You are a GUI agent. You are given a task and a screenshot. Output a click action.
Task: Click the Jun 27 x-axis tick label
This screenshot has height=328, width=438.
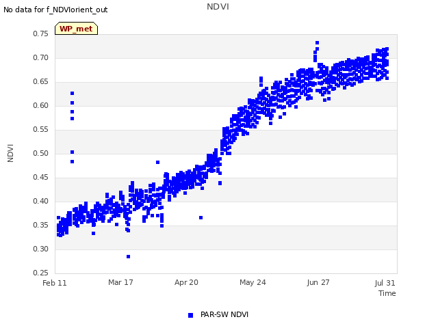point(318,282)
